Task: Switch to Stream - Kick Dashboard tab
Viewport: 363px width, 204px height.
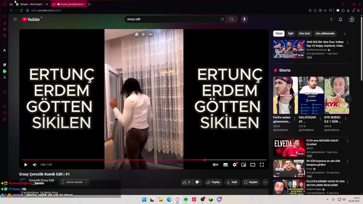Action: tap(31, 4)
